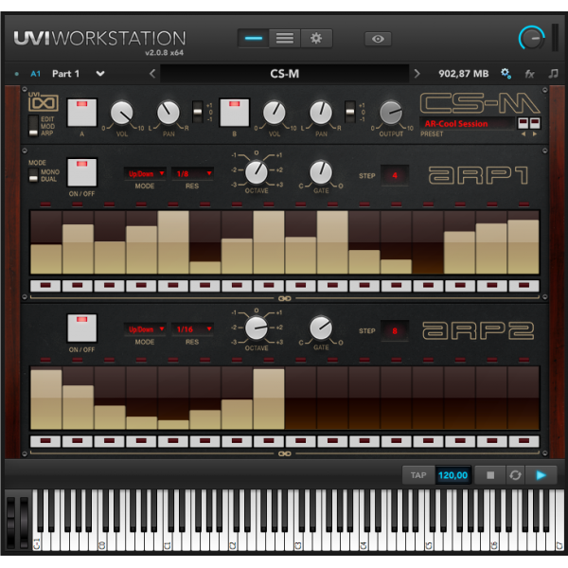Select next CS-M preset arrow
This screenshot has width=568, height=568.
click(535, 134)
